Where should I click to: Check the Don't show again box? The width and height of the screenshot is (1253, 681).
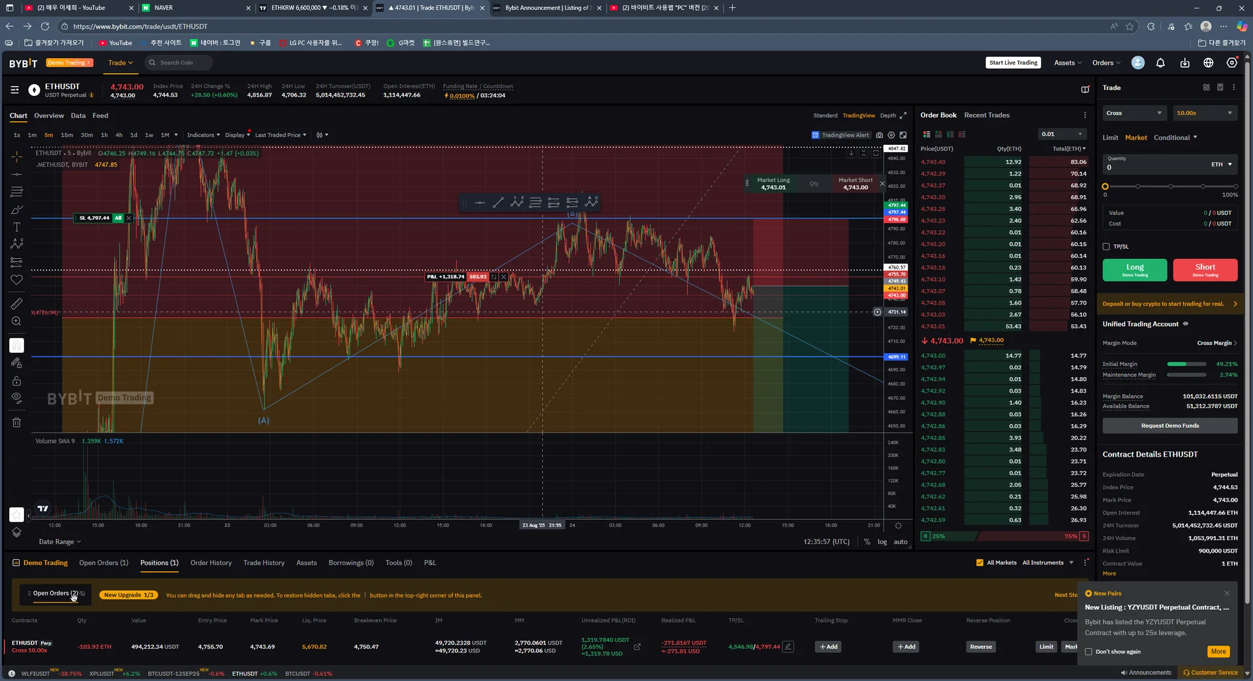point(1089,652)
